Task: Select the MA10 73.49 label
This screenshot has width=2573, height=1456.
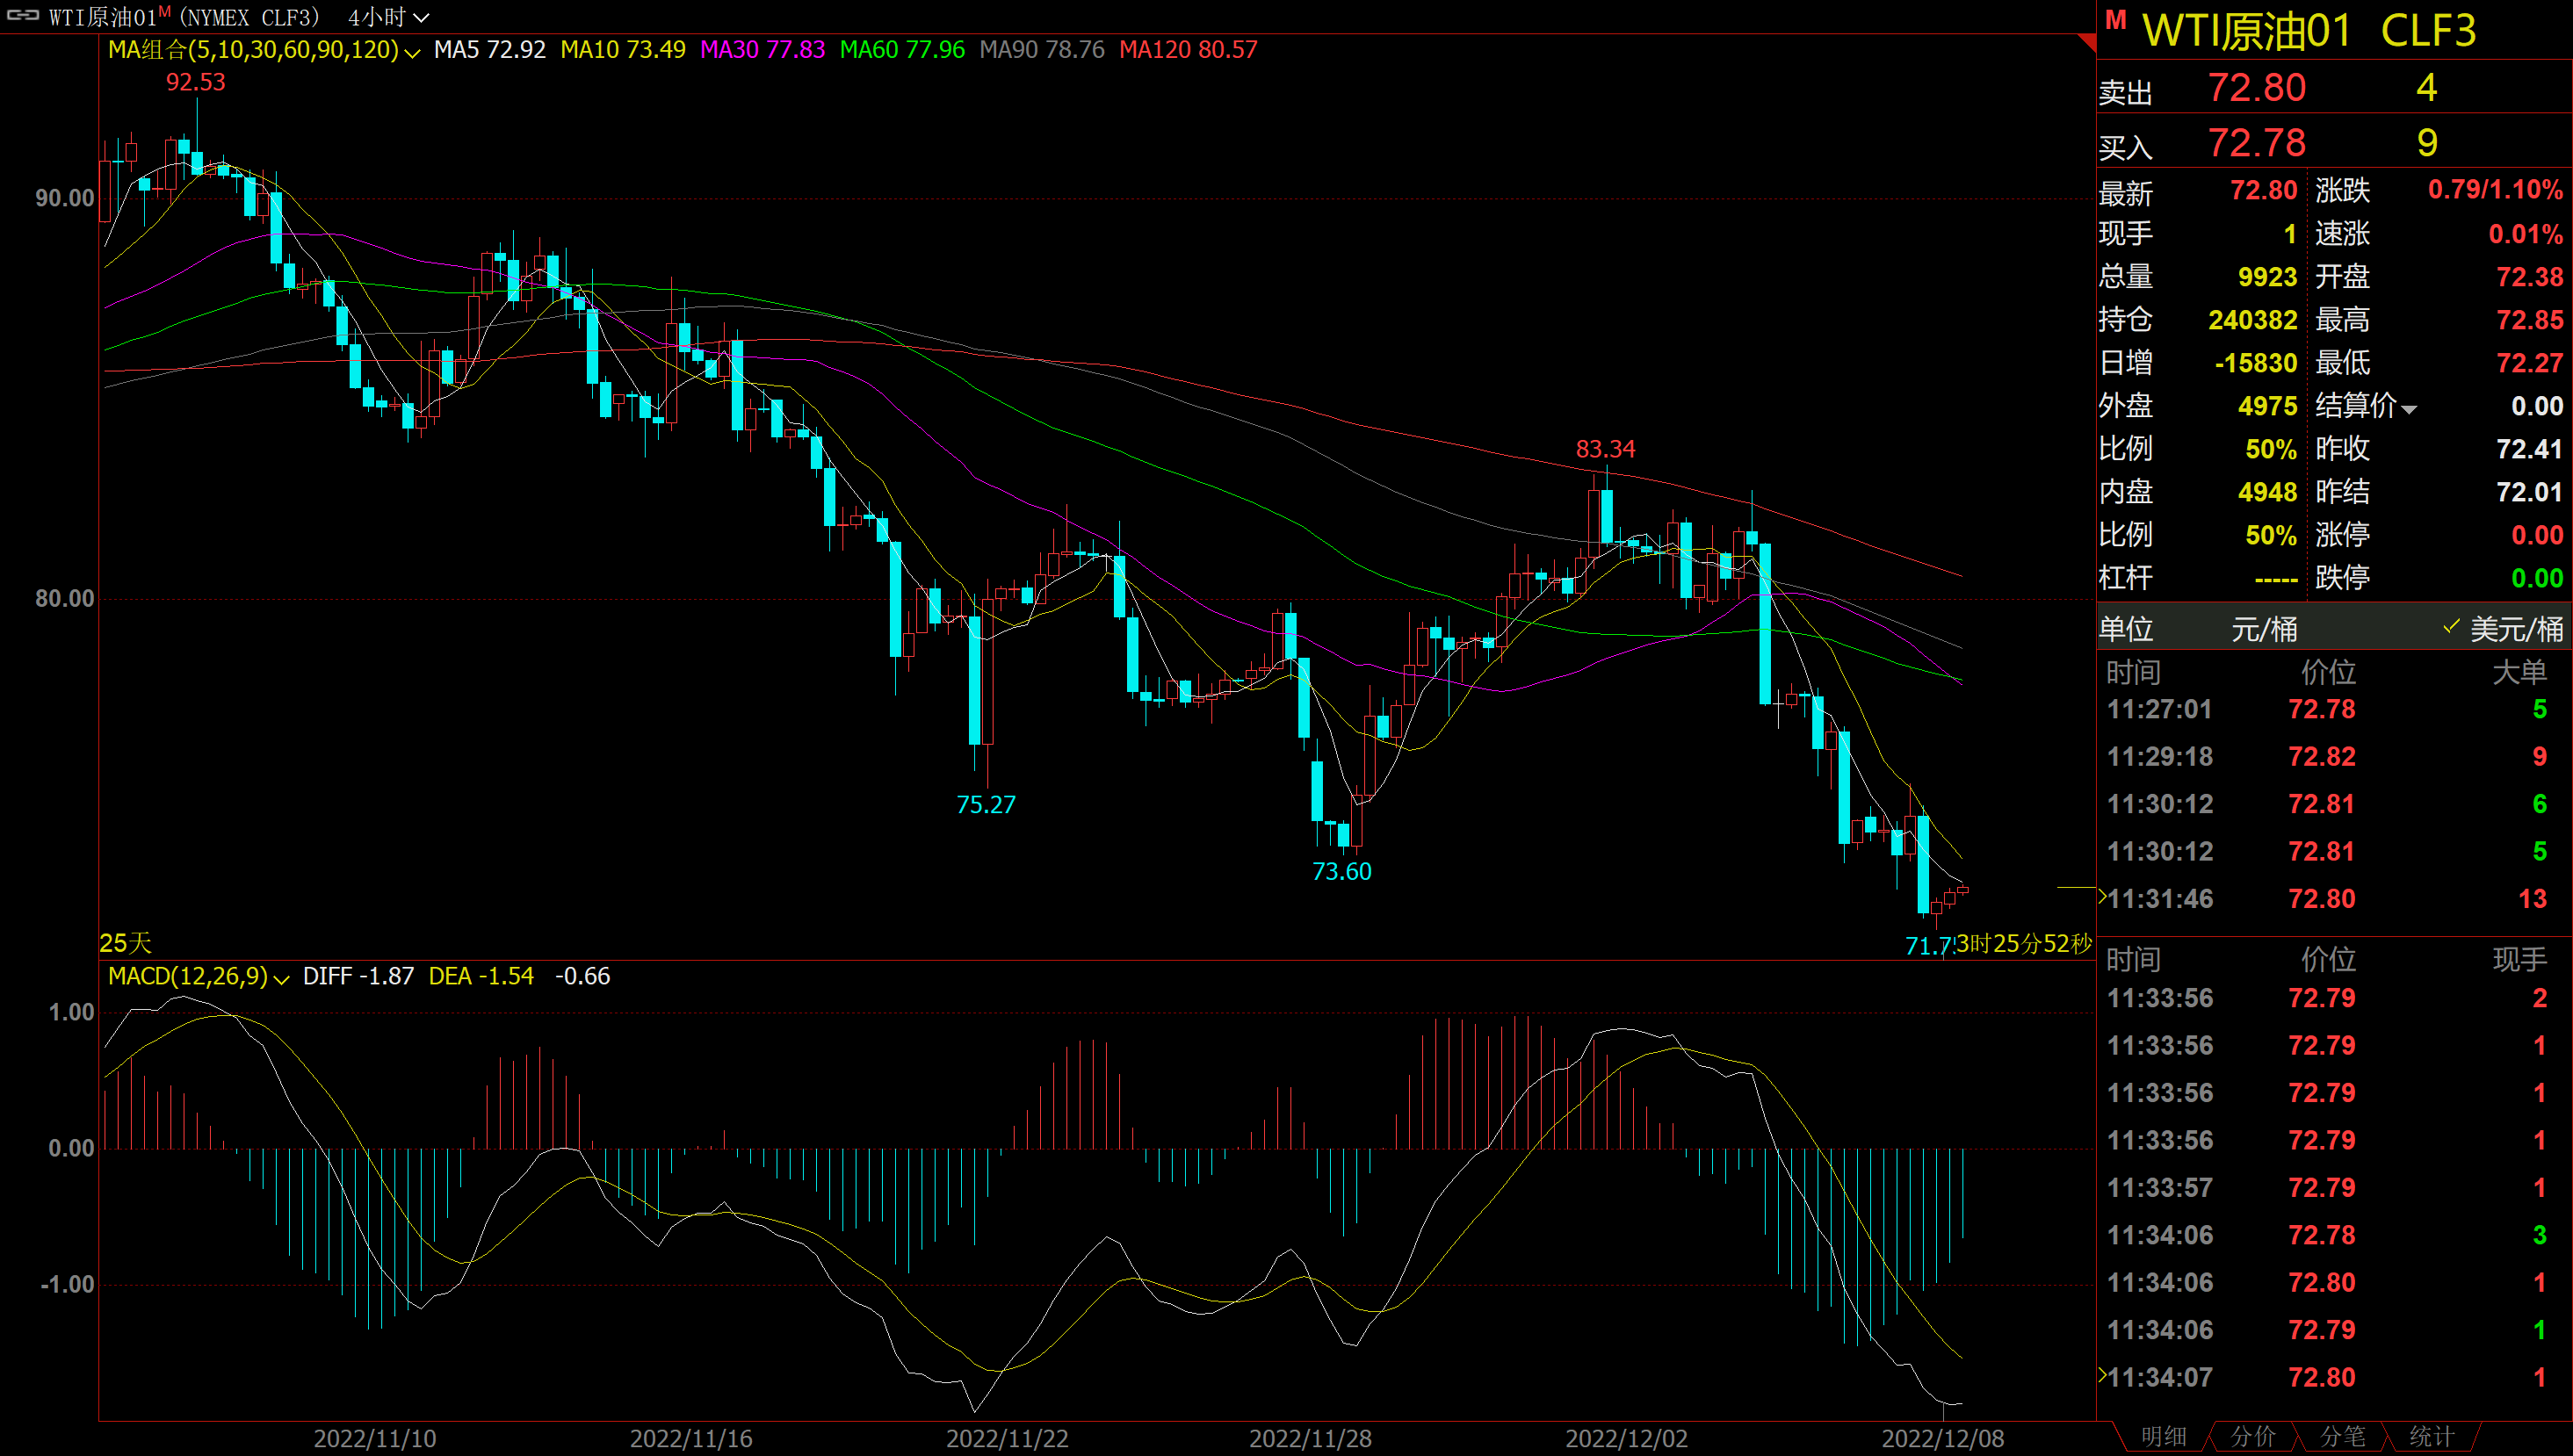Action: click(x=623, y=50)
